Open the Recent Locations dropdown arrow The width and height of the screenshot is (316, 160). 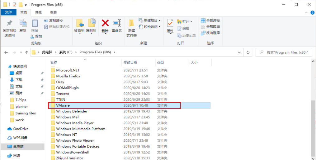point(21,52)
